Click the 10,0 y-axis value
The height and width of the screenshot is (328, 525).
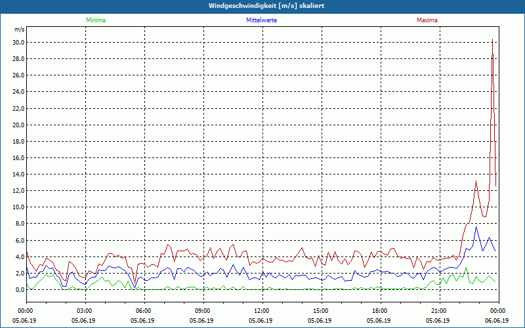20,207
